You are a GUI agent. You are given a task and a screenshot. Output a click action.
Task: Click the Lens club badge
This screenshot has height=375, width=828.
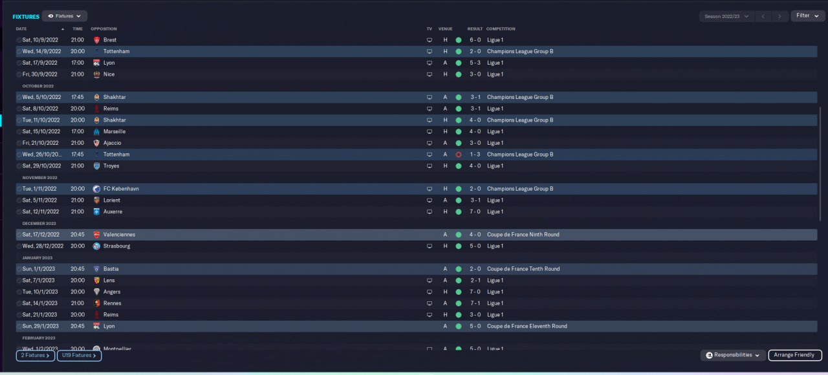point(96,281)
